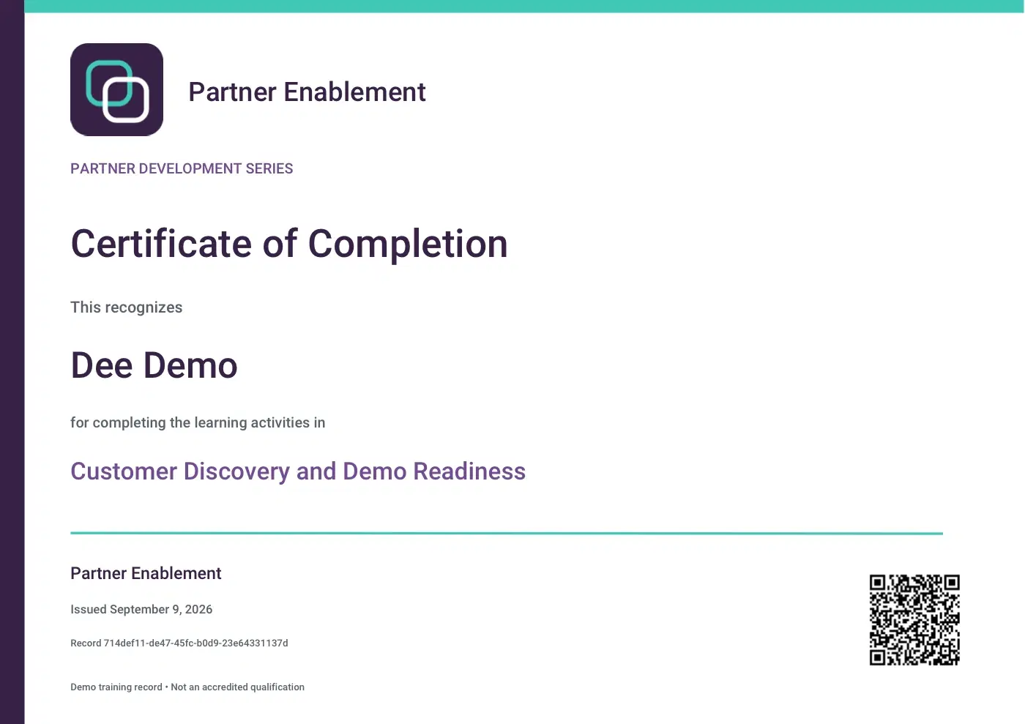
Task: Click the "Demo training record" disclaimer line
Action: pyautogui.click(x=187, y=687)
